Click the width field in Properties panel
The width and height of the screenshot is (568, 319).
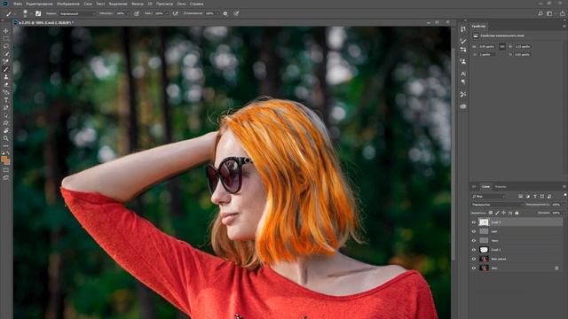(487, 47)
